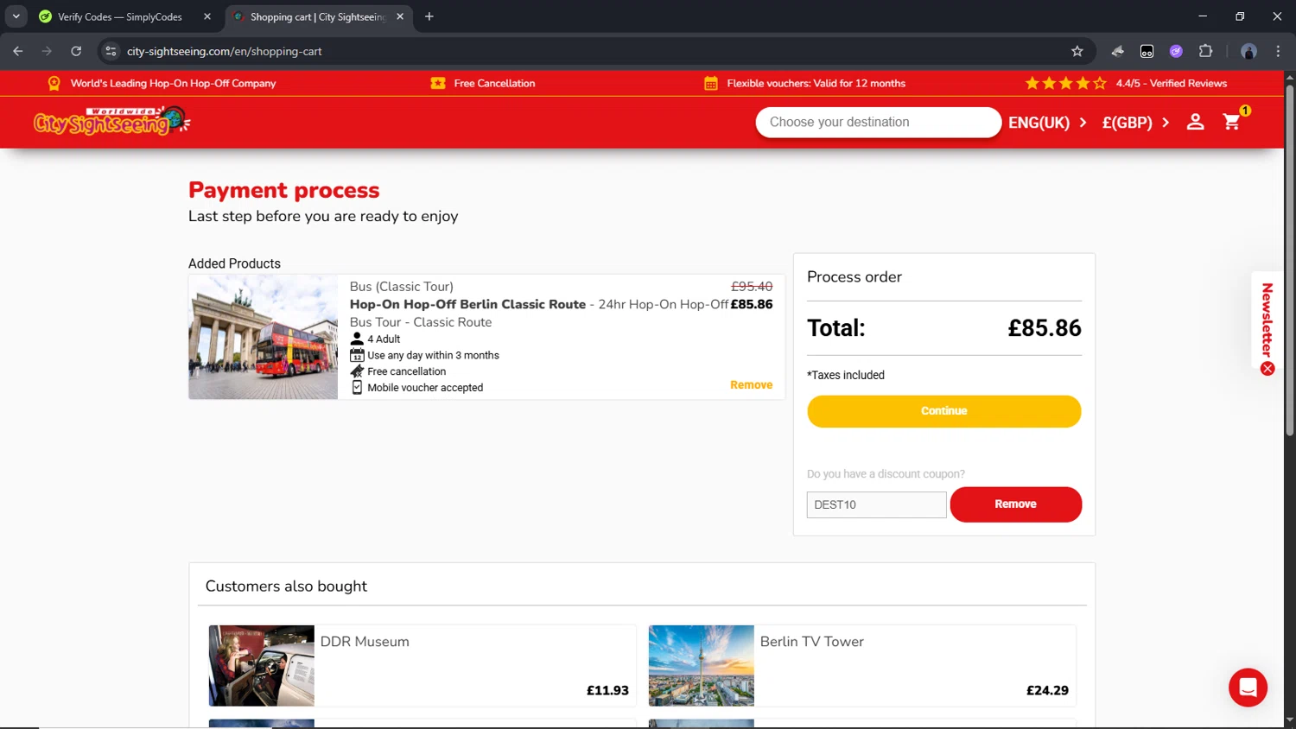Expand the ENG(UK) language selector
Screen dimensions: 1296x729
point(1047,123)
